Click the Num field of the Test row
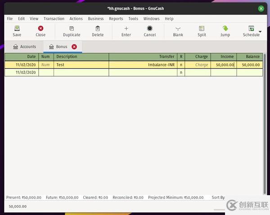The image size is (270, 215). (x=46, y=65)
